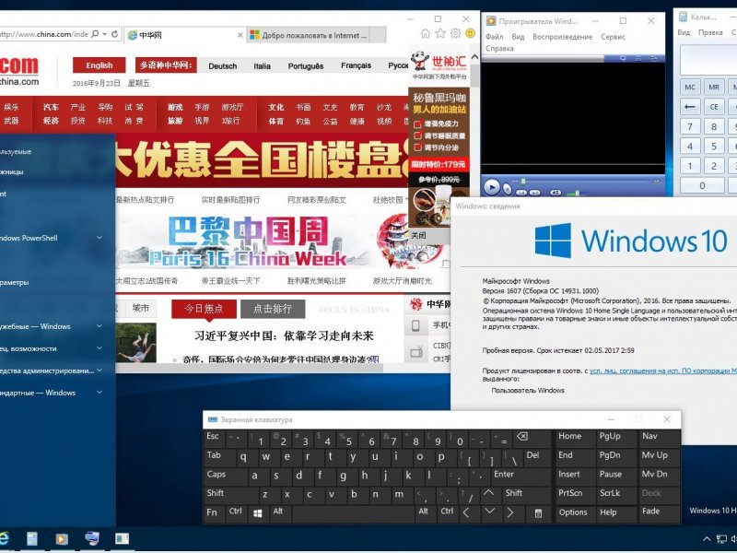Show hidden tray icons chevron
737x553 pixels.
pos(707,539)
